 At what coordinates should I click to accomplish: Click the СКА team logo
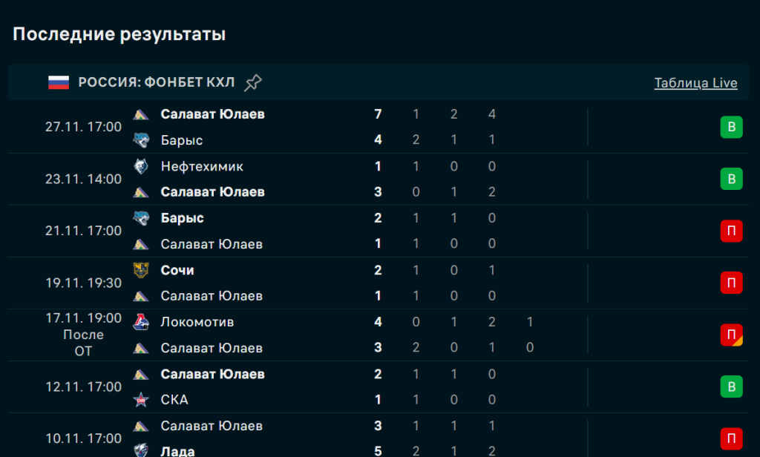pos(141,400)
